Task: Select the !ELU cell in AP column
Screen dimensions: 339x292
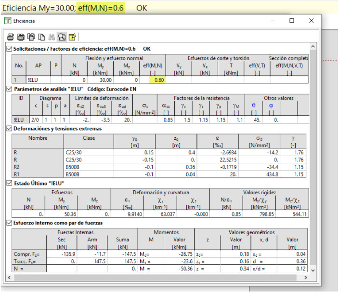Action: click(38, 80)
